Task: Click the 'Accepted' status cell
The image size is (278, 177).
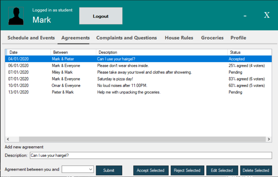Action: click(x=237, y=59)
